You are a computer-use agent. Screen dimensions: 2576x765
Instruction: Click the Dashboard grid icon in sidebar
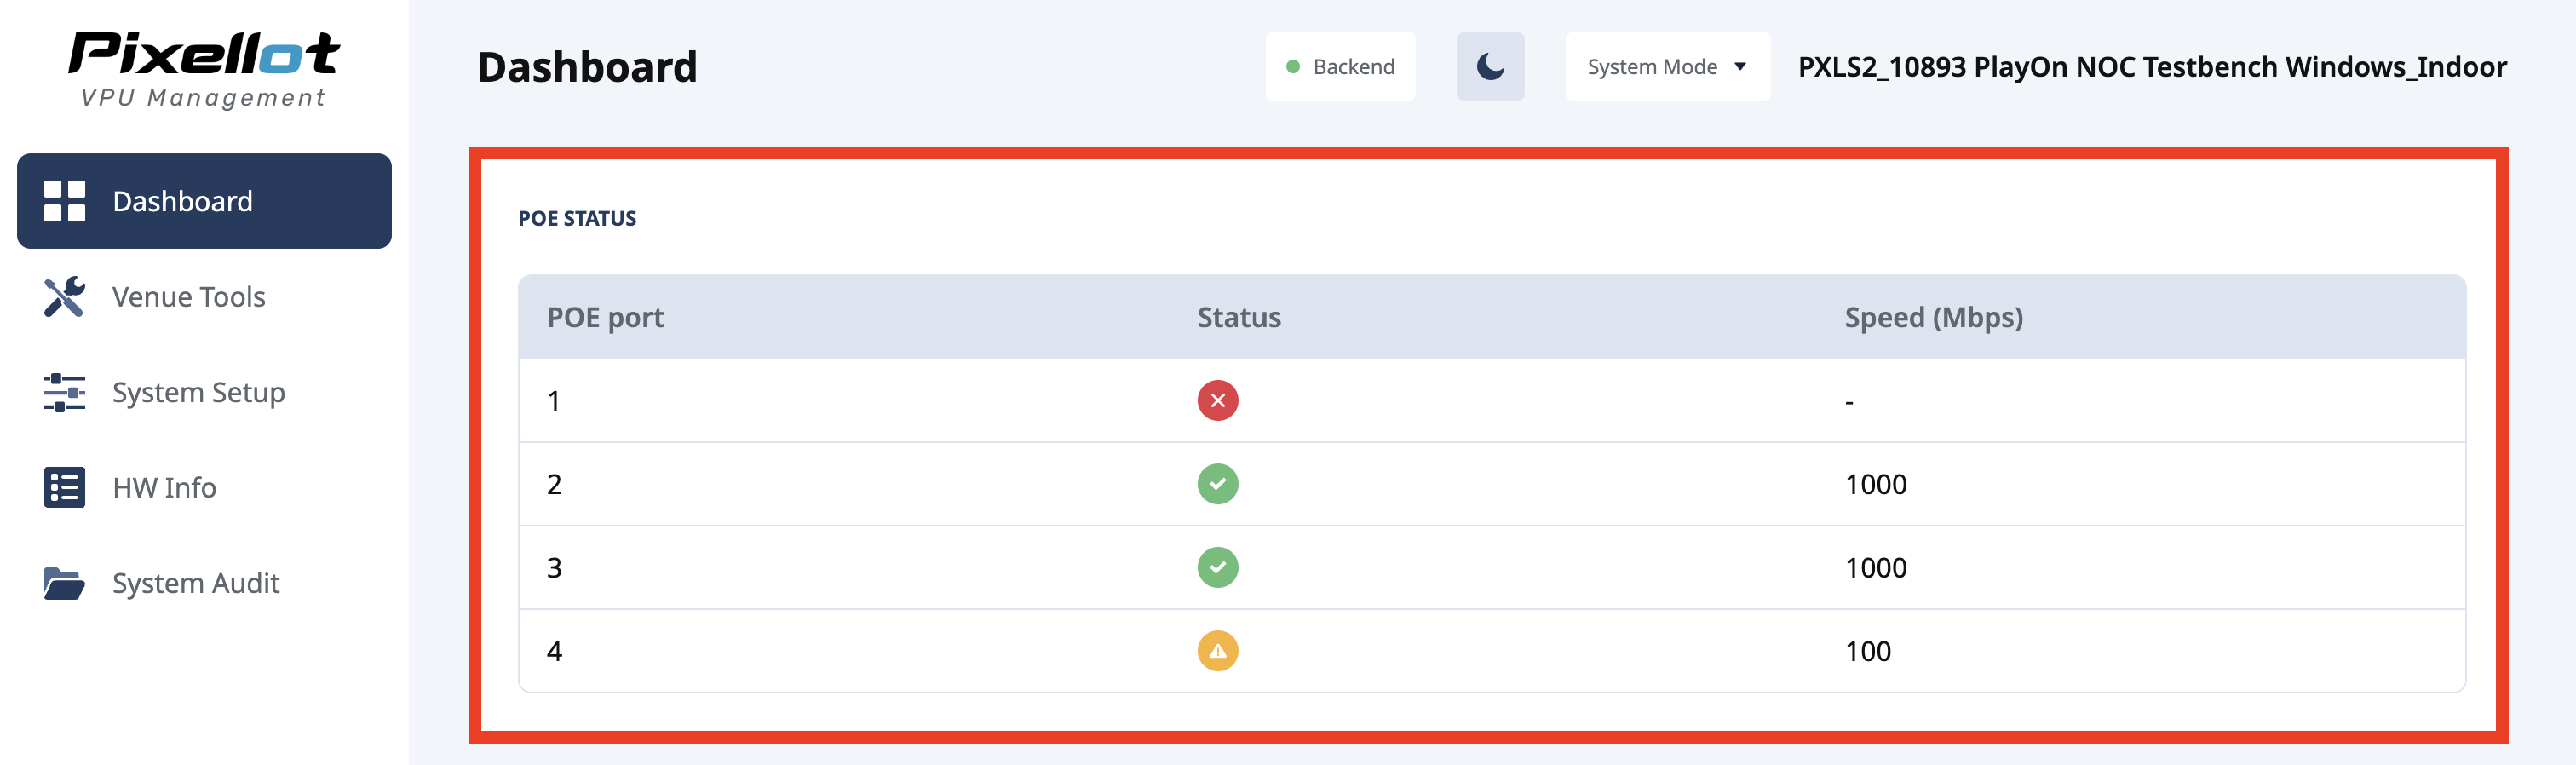coord(65,201)
